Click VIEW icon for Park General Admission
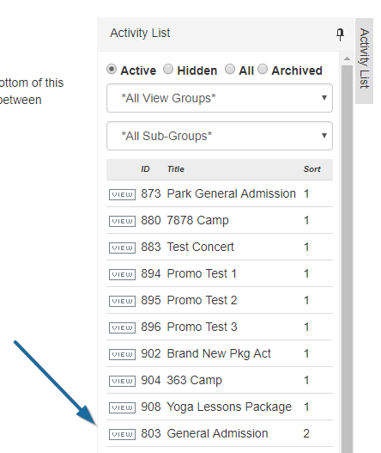The image size is (381, 453). tap(122, 194)
